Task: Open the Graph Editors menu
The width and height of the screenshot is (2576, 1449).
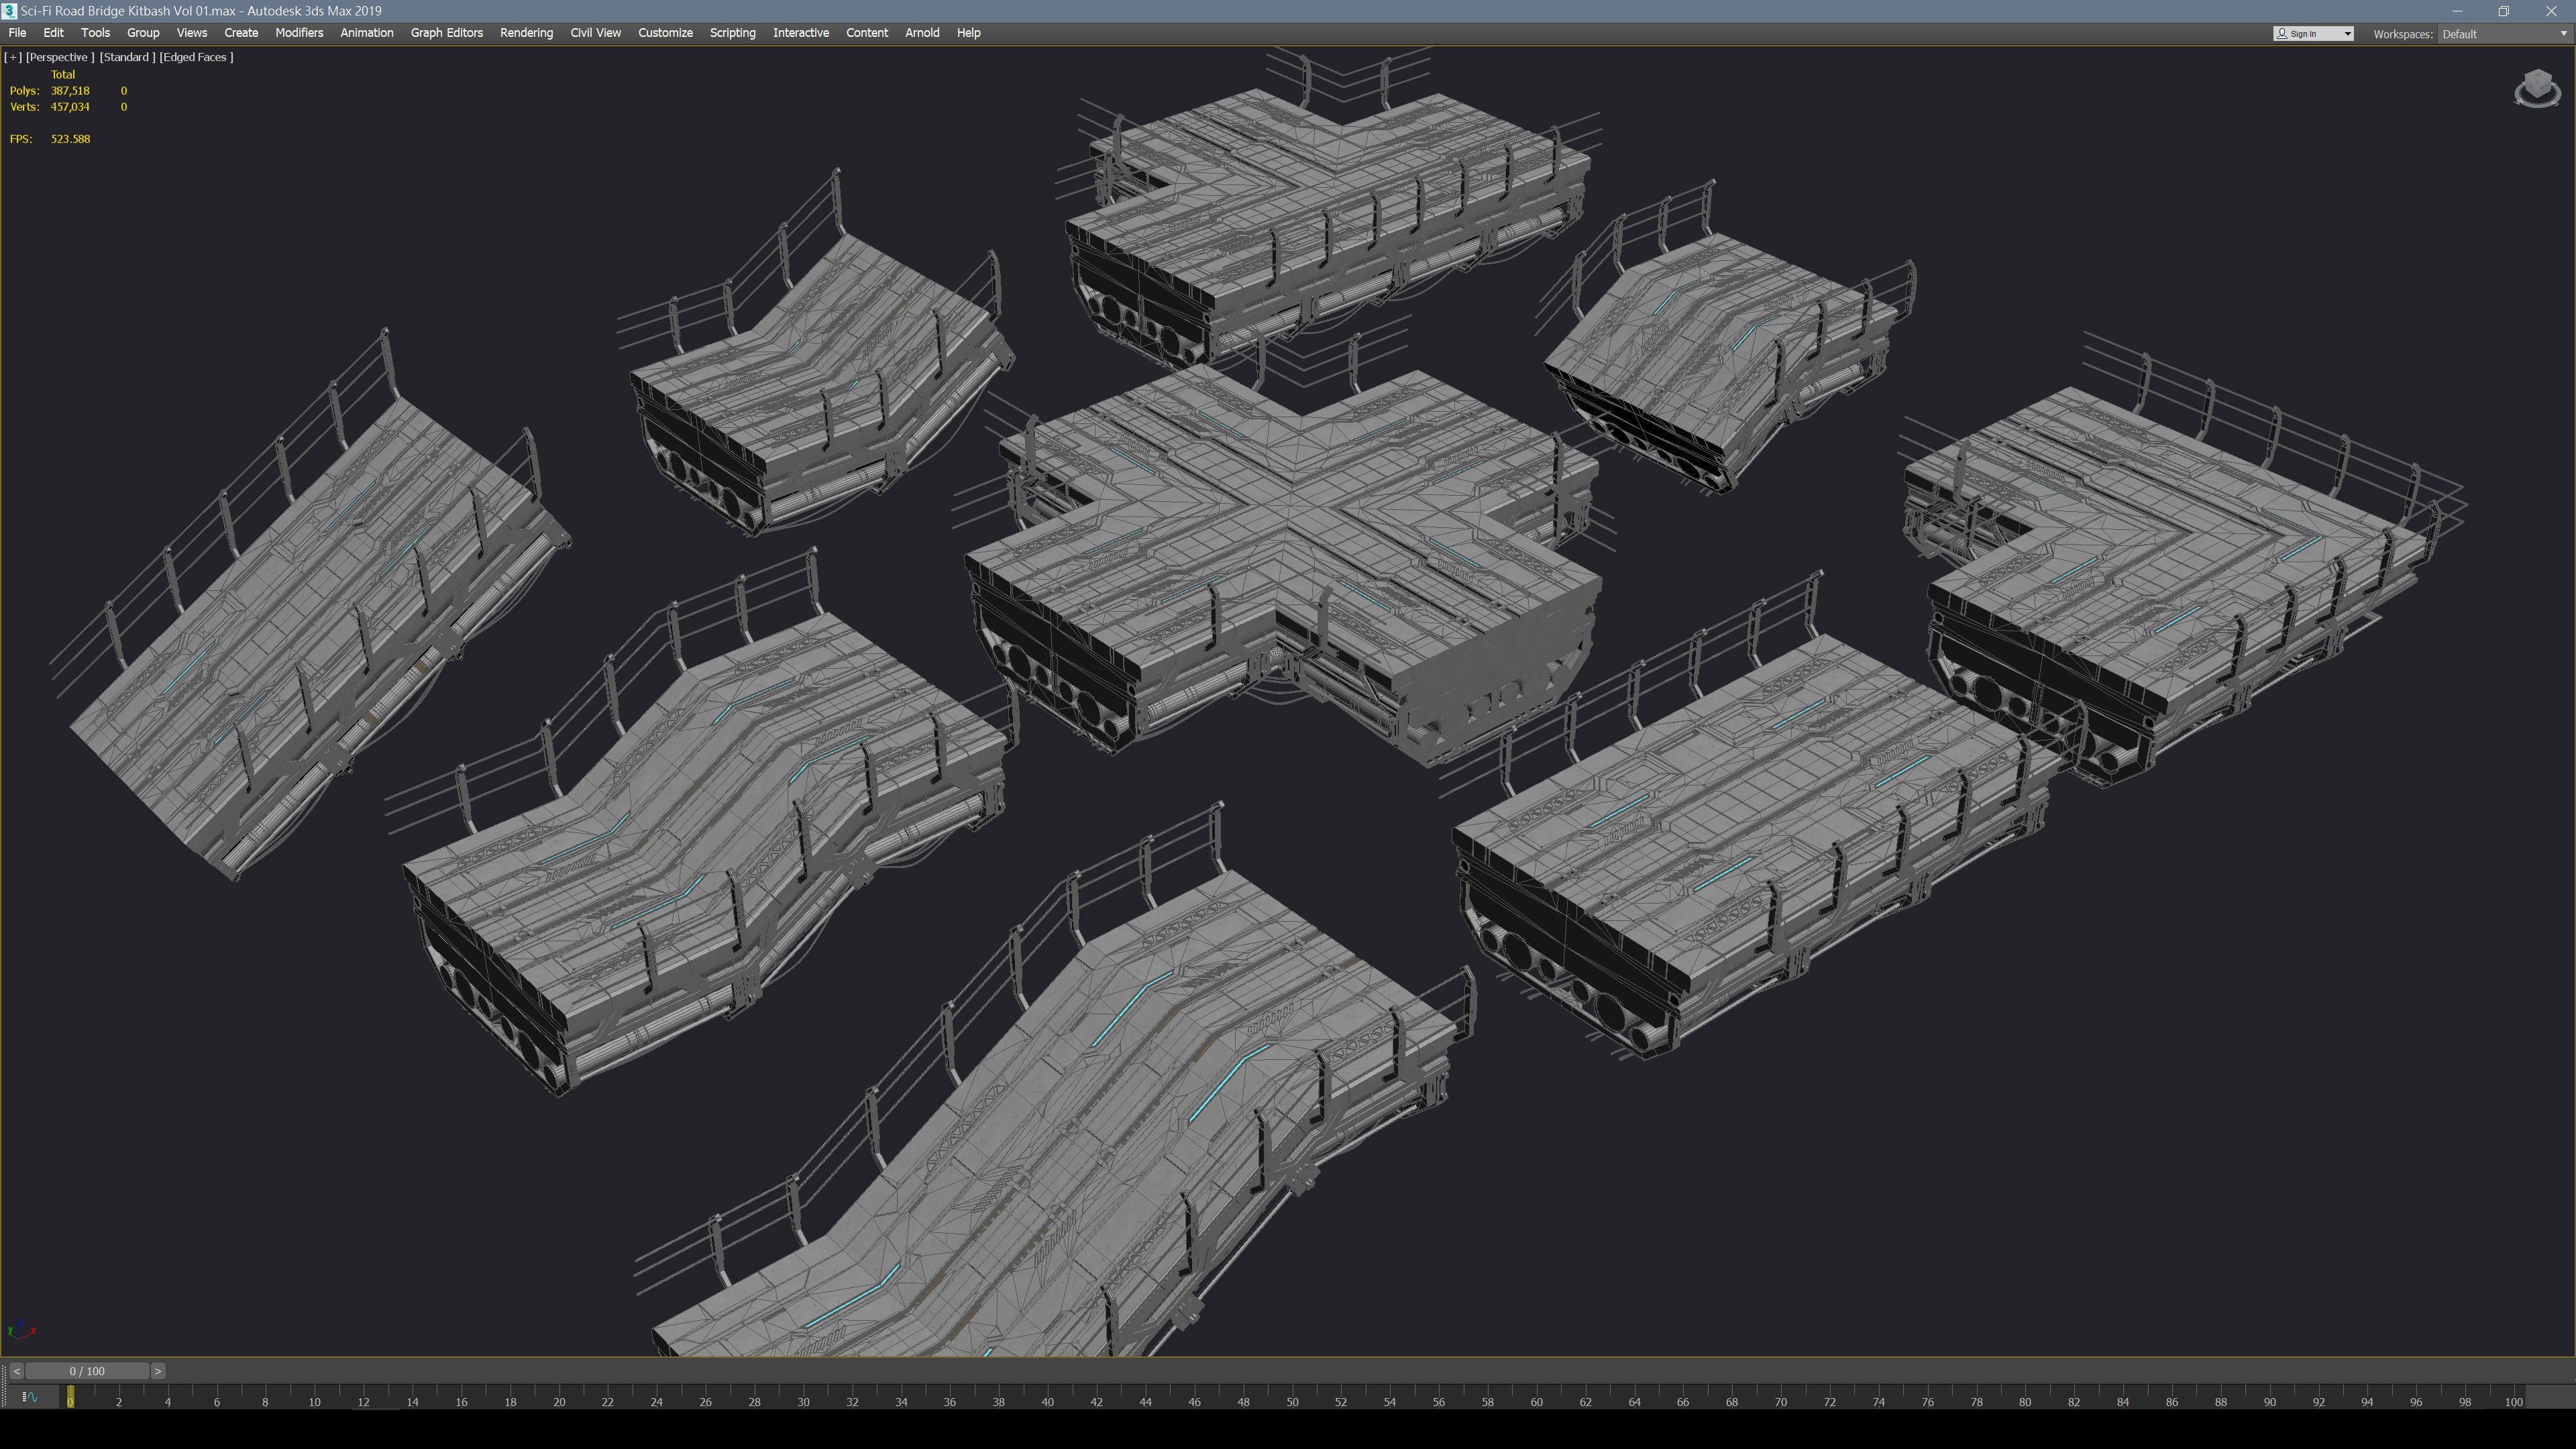Action: click(446, 33)
